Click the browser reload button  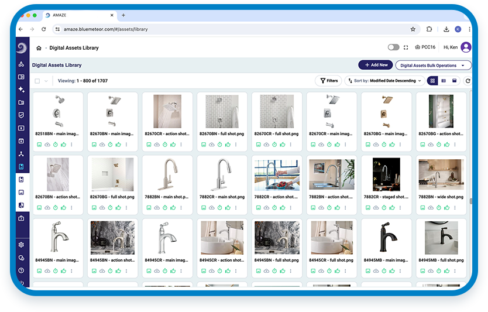point(44,29)
